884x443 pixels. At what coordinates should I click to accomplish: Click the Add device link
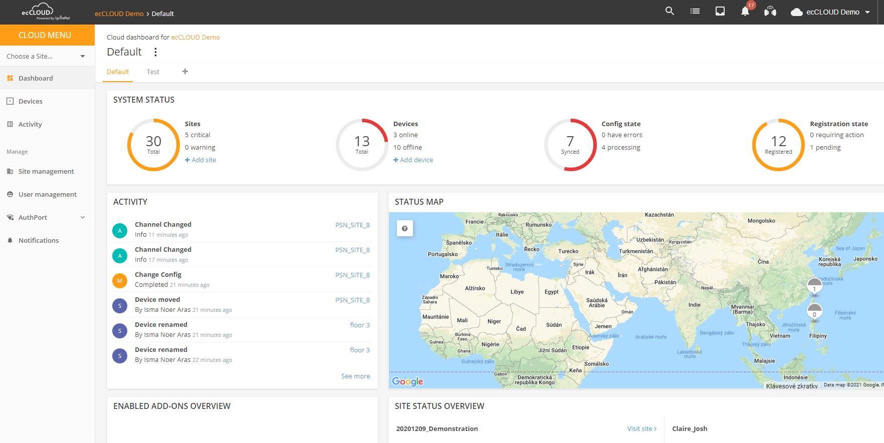(x=413, y=160)
